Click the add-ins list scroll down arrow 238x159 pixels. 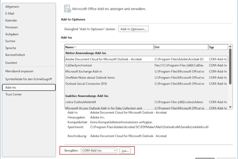click(x=230, y=107)
